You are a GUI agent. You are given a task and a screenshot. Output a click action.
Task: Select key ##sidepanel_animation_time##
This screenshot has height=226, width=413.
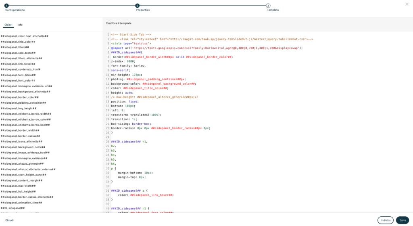point(21,203)
